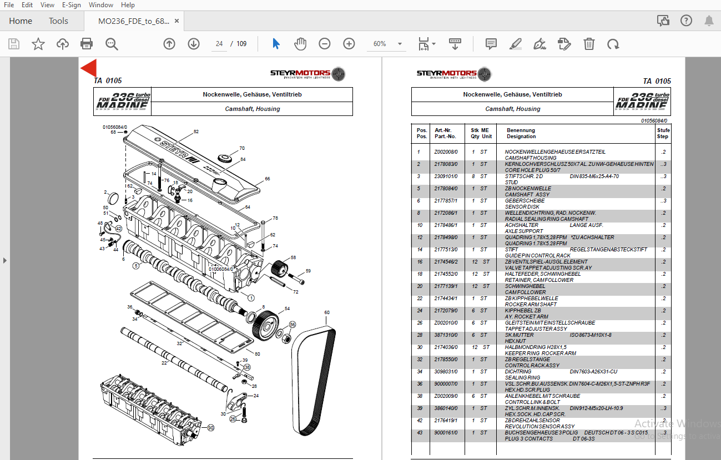Open the sign document pen tool
This screenshot has width=721, height=460.
coord(540,44)
